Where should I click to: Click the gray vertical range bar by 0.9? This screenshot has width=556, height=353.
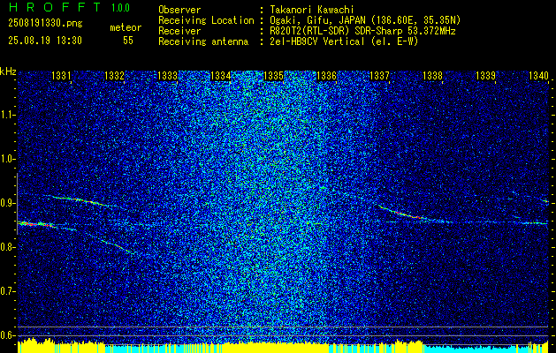pyautogui.click(x=17, y=204)
